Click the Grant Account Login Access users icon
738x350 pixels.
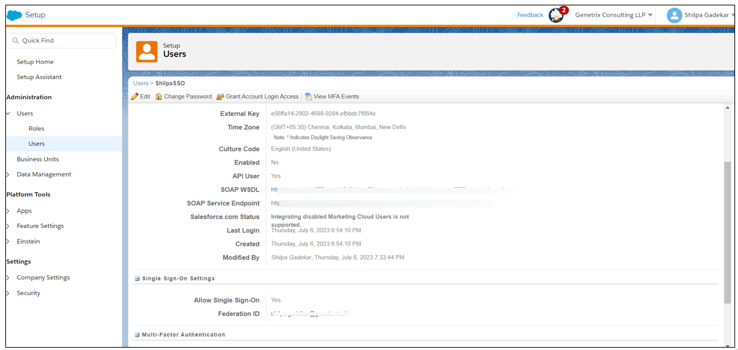click(x=220, y=96)
